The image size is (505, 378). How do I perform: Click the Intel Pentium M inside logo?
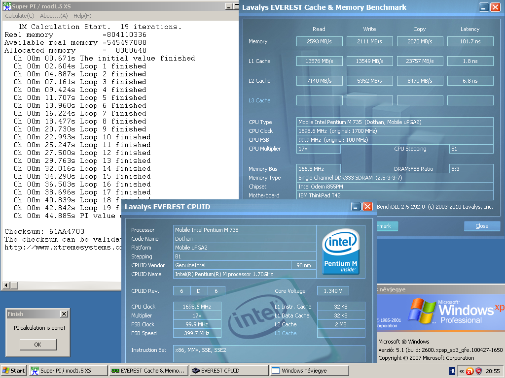(x=341, y=252)
